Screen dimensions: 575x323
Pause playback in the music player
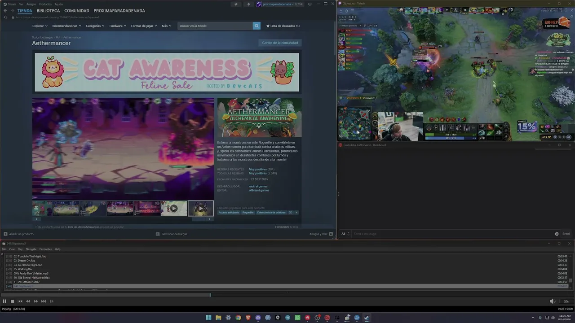click(4, 301)
